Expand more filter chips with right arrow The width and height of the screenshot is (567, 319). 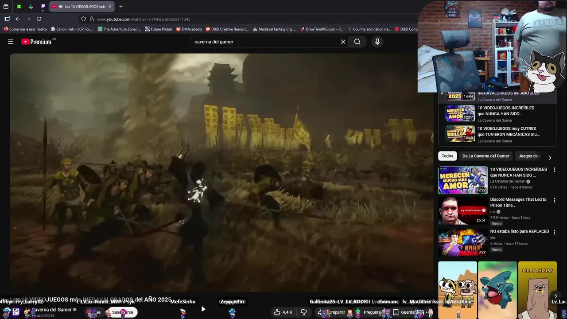tap(550, 157)
